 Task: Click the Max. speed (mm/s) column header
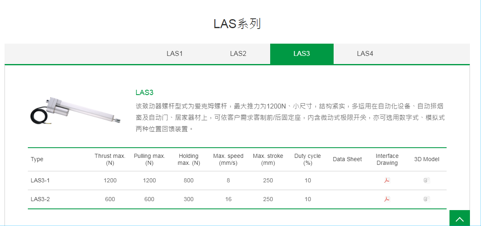[228, 160]
